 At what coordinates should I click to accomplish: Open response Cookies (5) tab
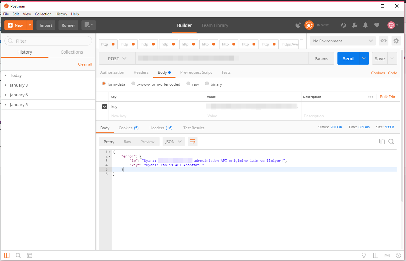129,128
